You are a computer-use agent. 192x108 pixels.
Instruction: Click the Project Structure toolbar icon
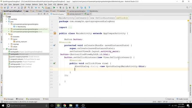[81, 7]
